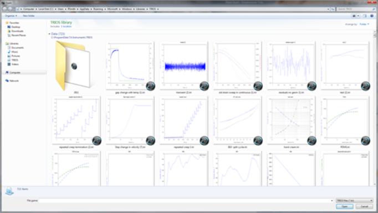Expand the view options dropdown arrow
This screenshot has width=378, height=213.
click(x=358, y=16)
